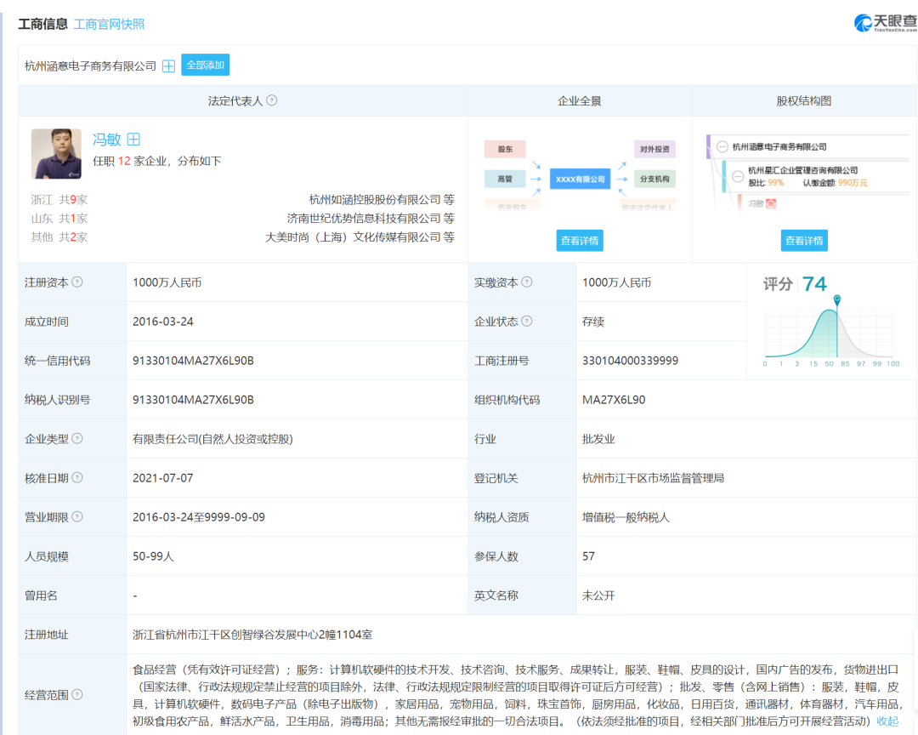Click the 实缴资本 value 1000万人民币
Screen dimensions: 918x735
[x=616, y=282]
